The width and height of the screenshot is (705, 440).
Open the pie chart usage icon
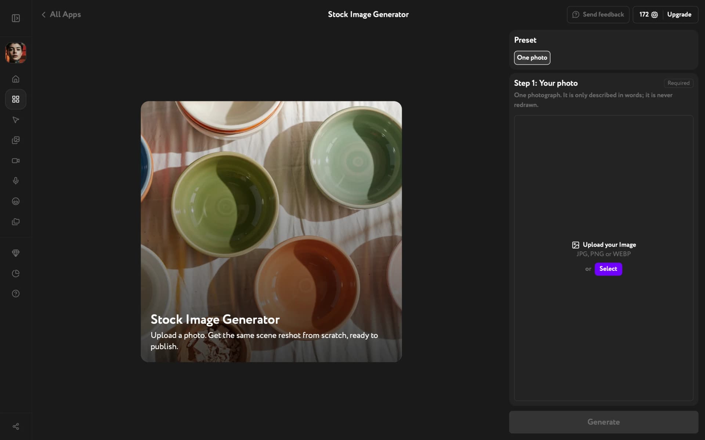pyautogui.click(x=16, y=273)
